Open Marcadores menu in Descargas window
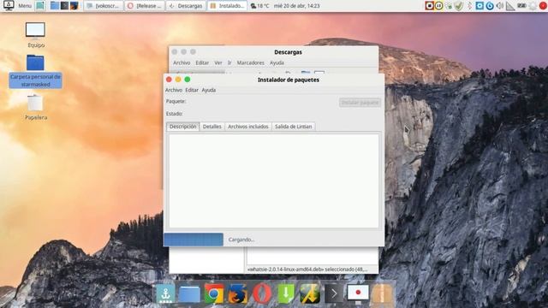The width and height of the screenshot is (548, 308). [251, 62]
